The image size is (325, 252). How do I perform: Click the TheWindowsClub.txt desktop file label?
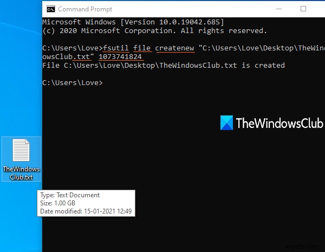click(x=21, y=173)
